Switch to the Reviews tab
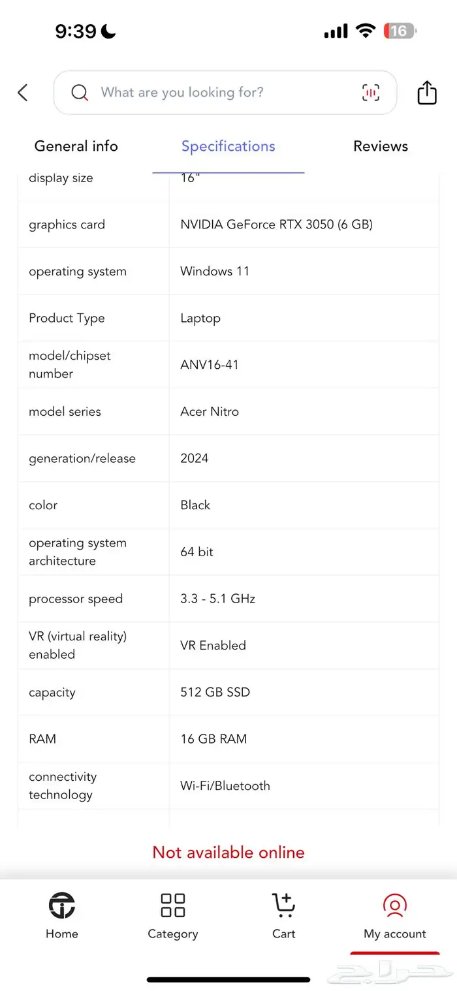This screenshot has height=991, width=457. pyautogui.click(x=381, y=146)
